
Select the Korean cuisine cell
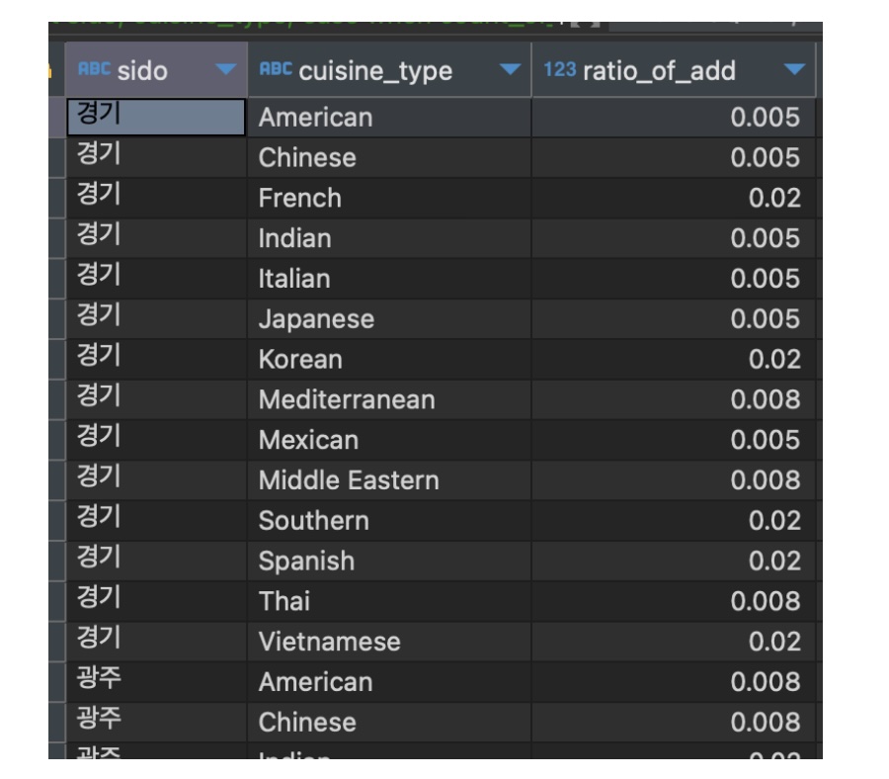point(389,359)
